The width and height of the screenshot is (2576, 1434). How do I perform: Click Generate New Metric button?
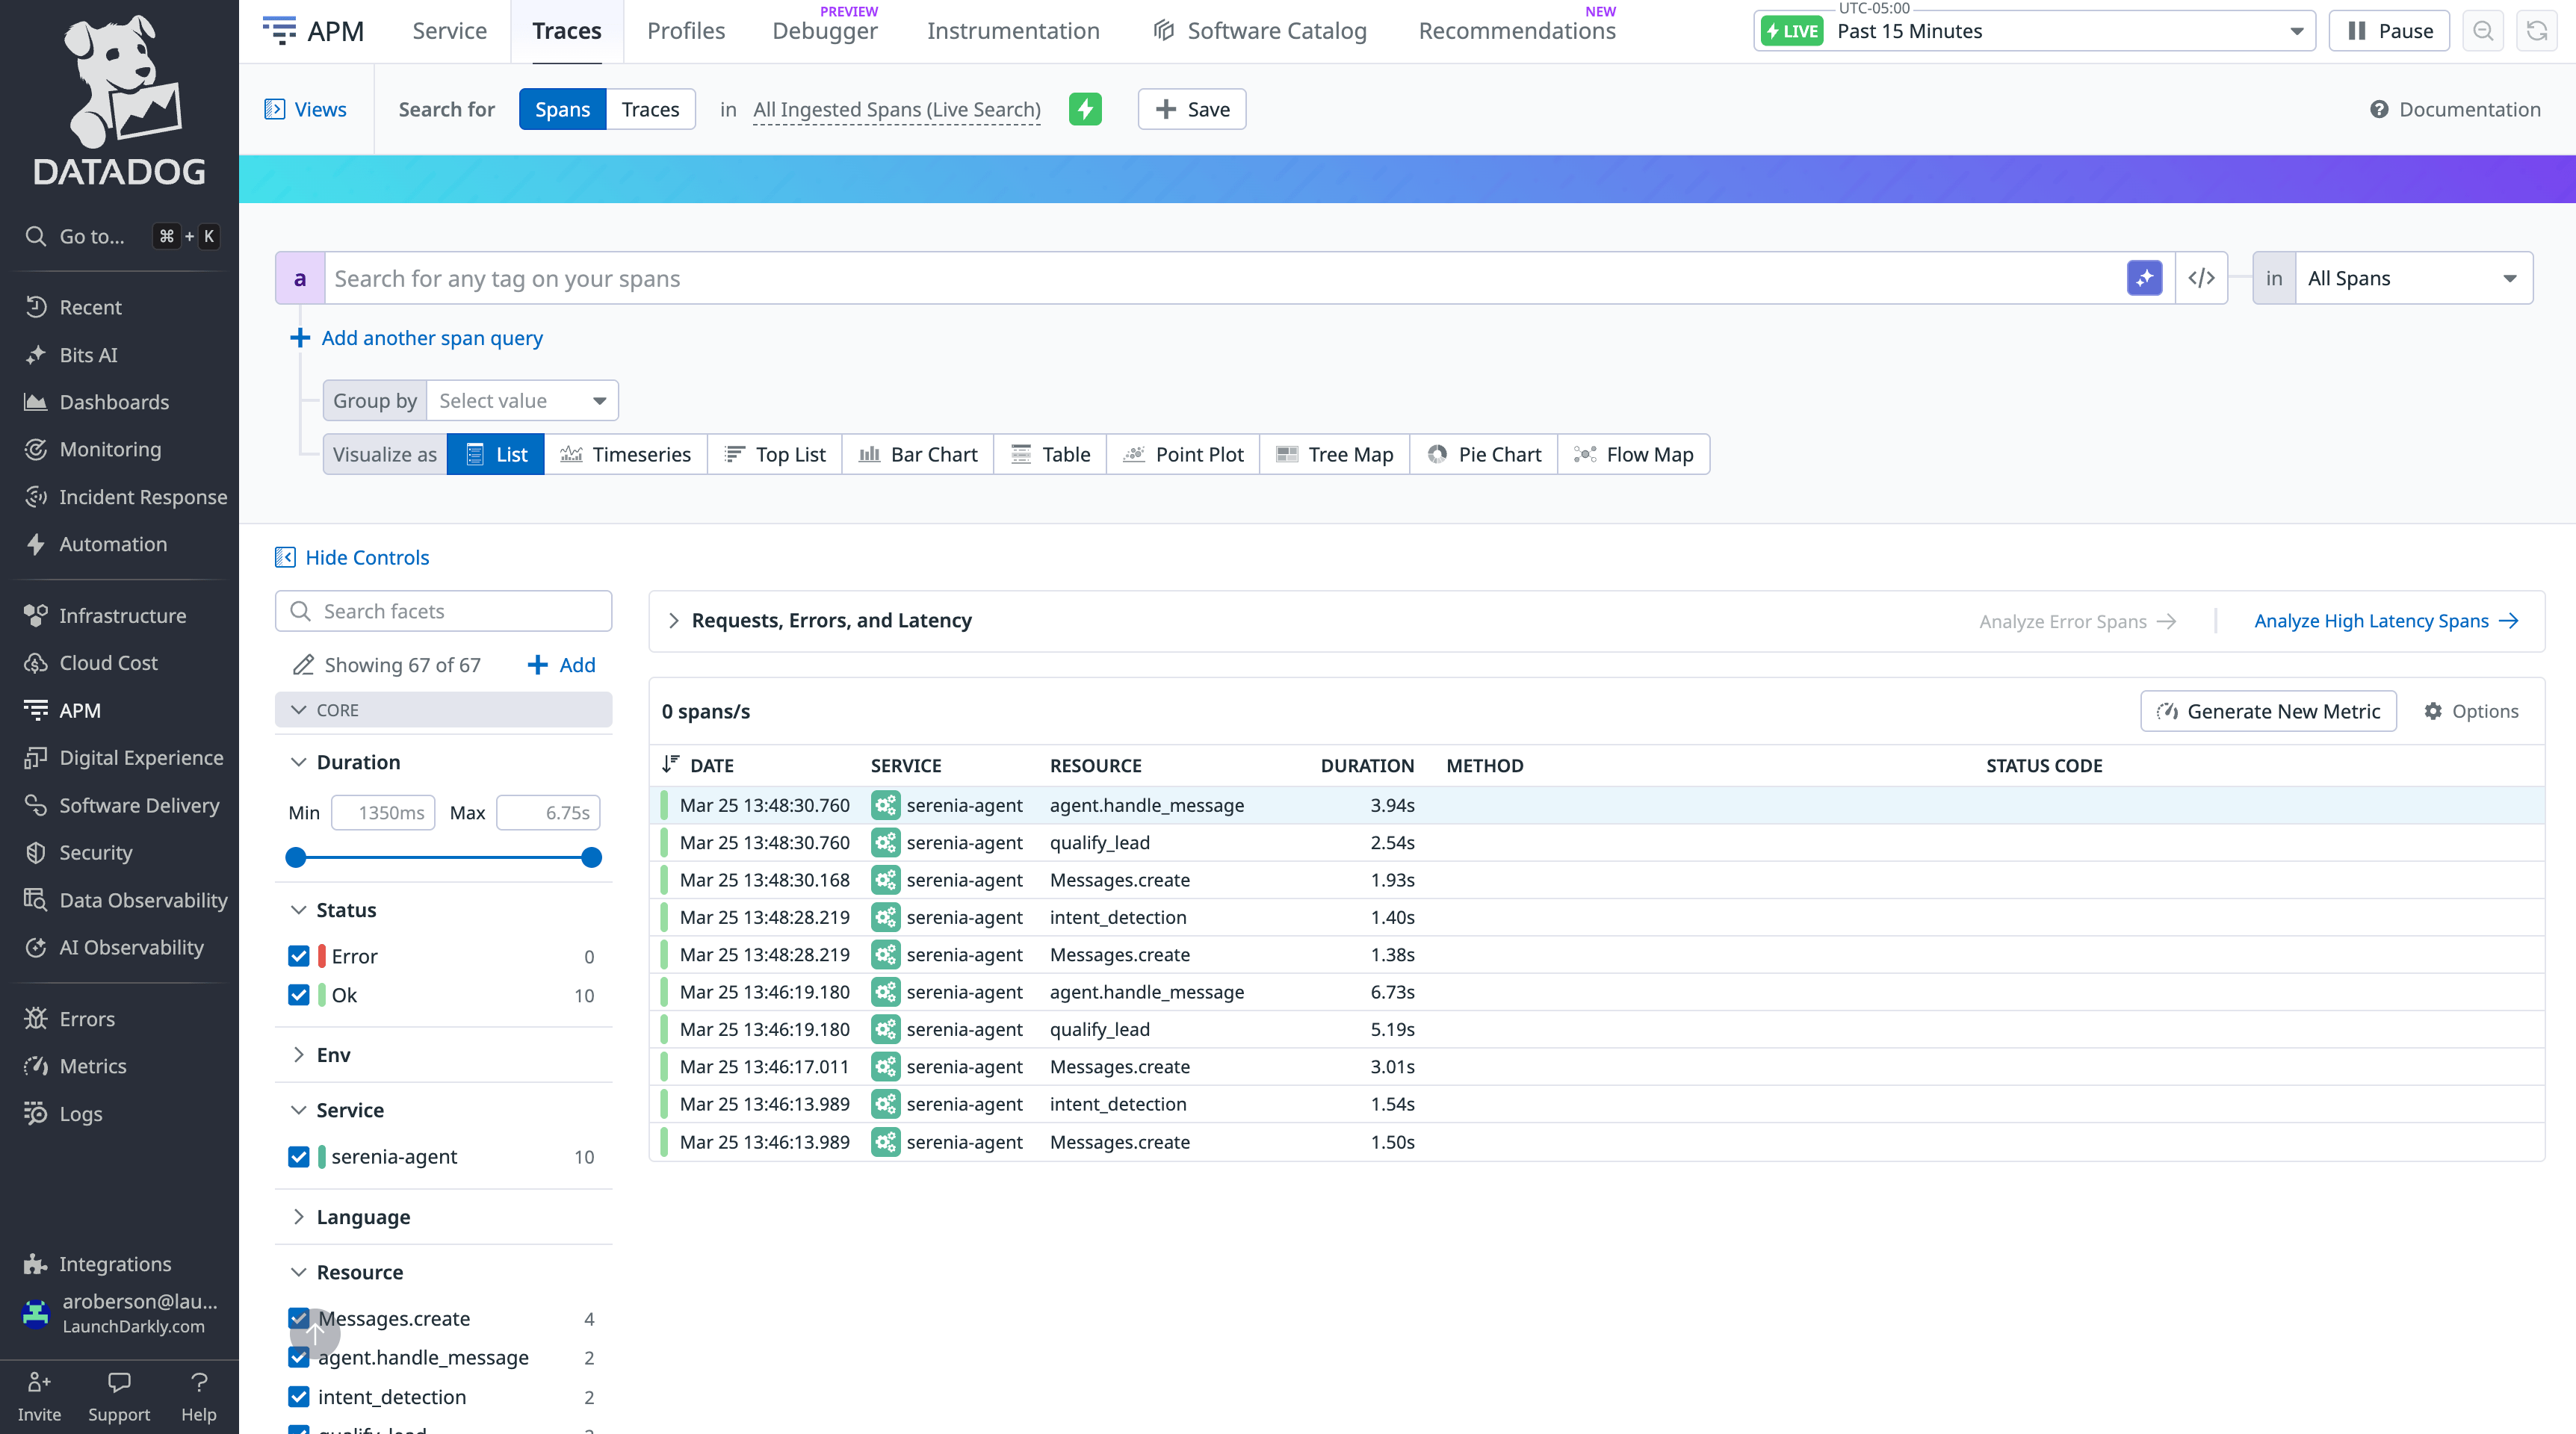(x=2268, y=711)
